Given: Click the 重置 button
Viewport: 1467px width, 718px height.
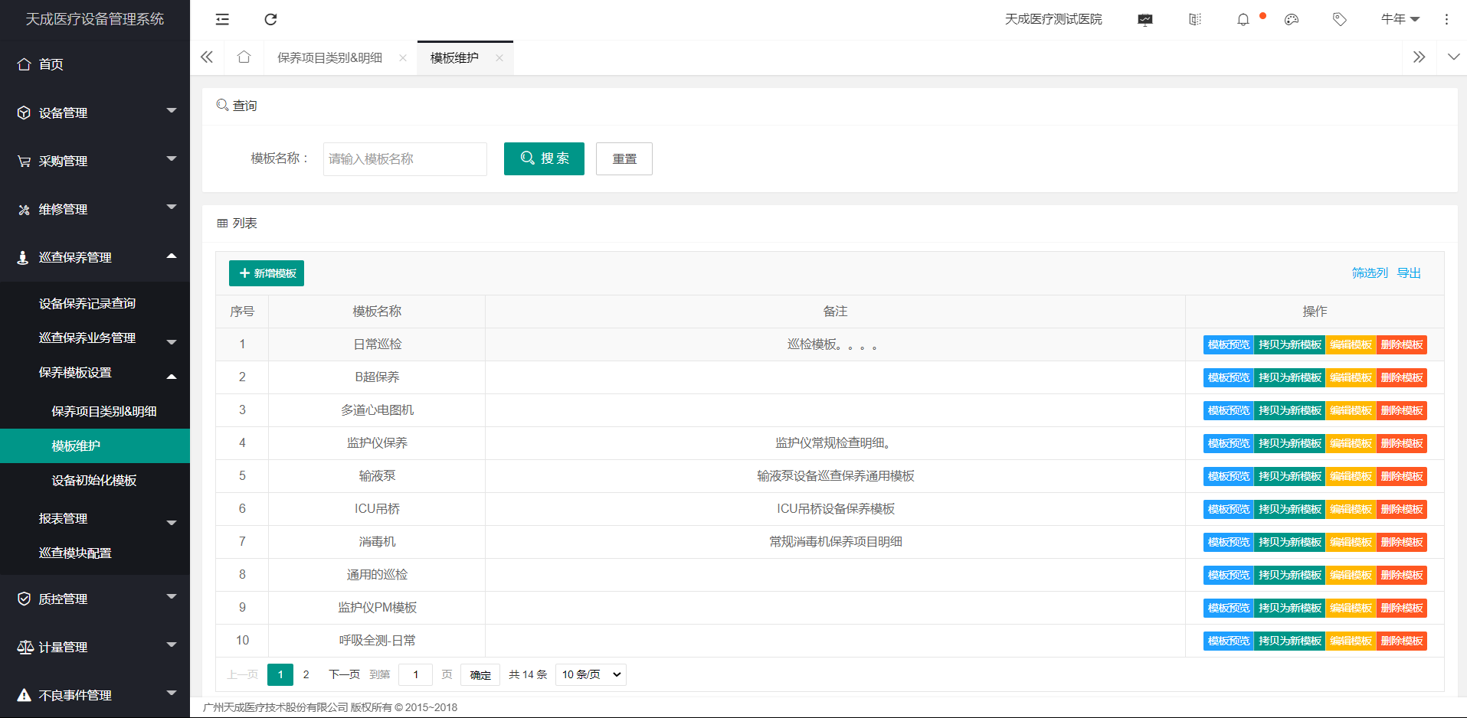Looking at the screenshot, I should 624,158.
